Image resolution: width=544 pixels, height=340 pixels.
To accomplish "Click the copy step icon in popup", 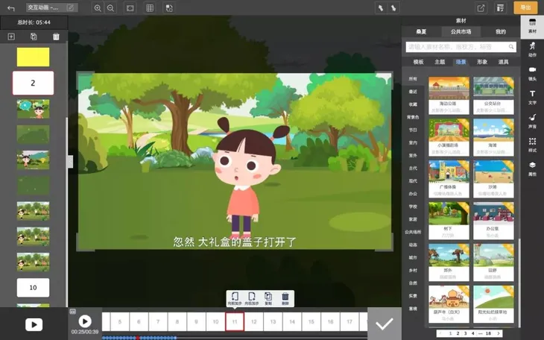I will [268, 299].
